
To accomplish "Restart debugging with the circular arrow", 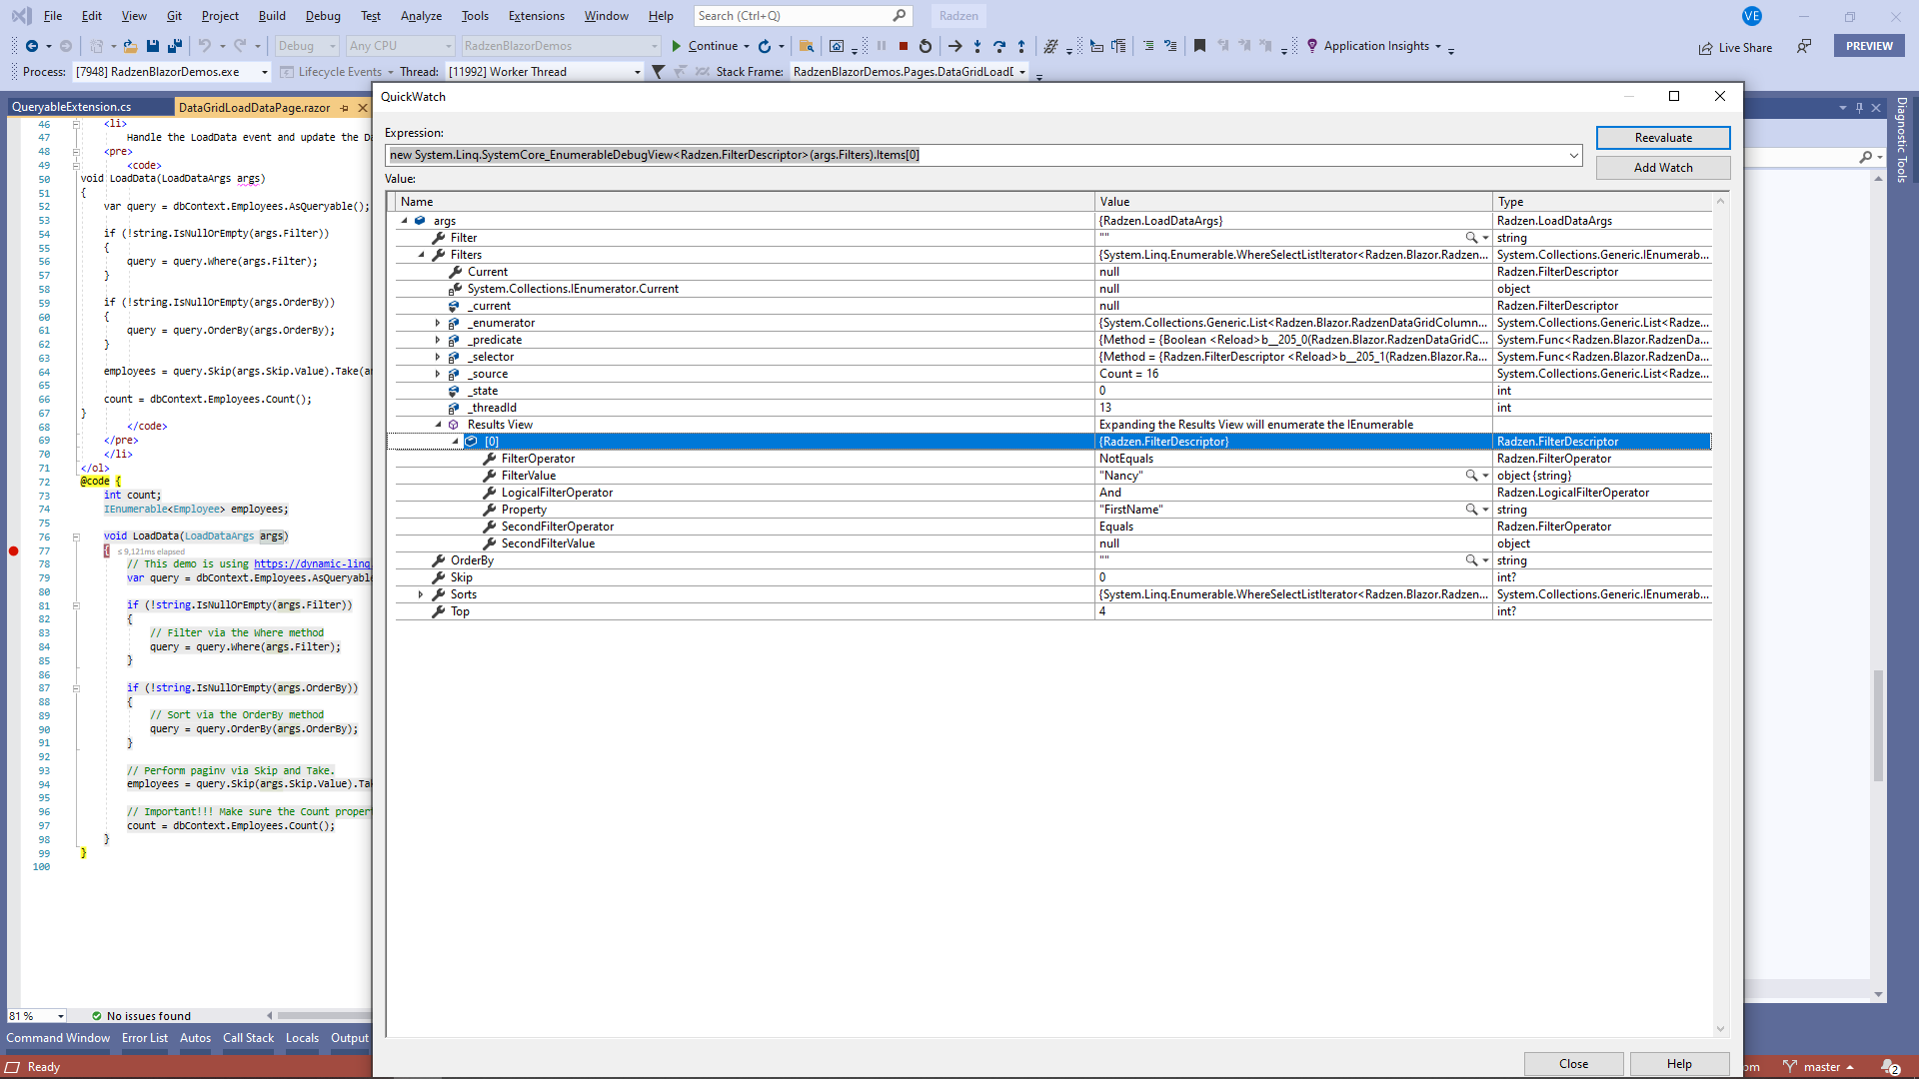I will [926, 46].
